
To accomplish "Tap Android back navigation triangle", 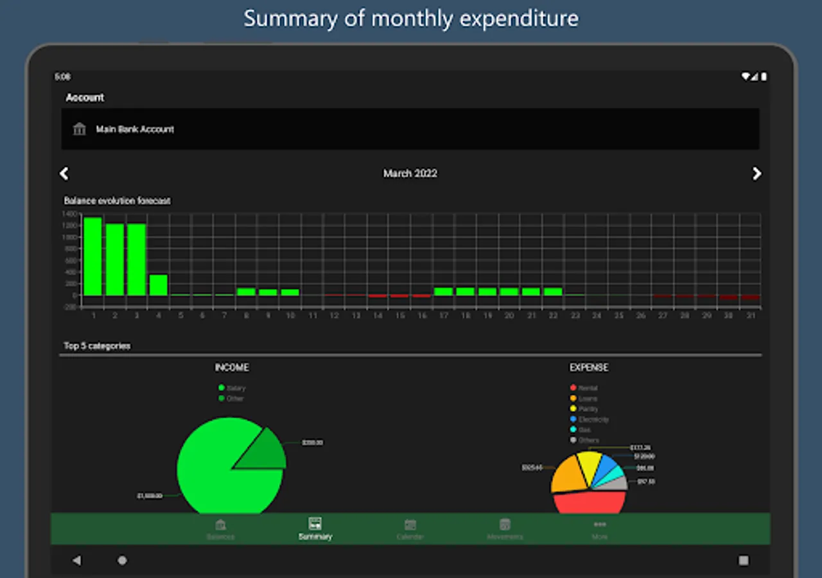I will pos(77,561).
